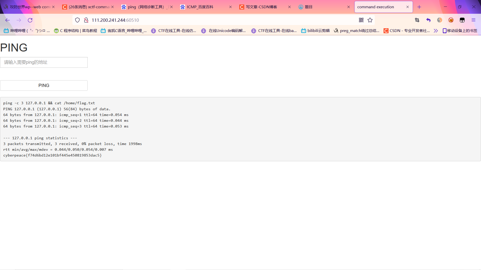This screenshot has width=481, height=270.
Task: Open the 'CTF在线工具-在线ba...' bookmark
Action: coord(274,31)
